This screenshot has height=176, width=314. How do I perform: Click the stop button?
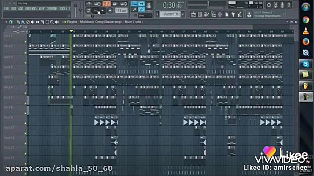point(103,11)
